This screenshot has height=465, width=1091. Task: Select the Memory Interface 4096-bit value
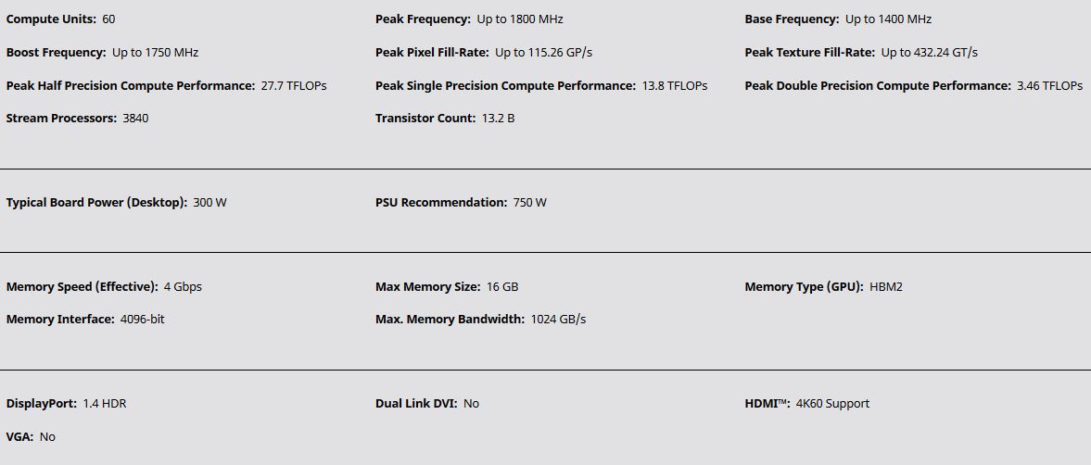(142, 319)
